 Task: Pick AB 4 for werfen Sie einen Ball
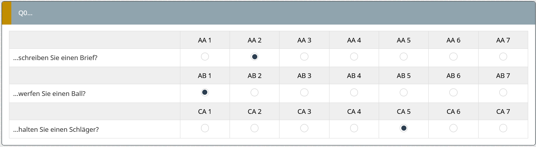point(354,92)
